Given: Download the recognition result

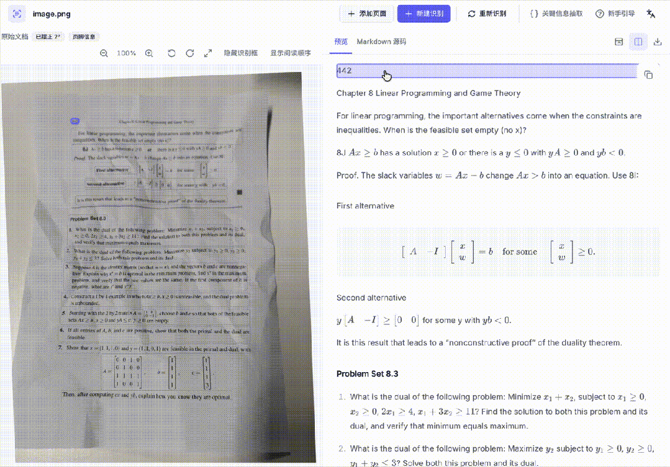Looking at the screenshot, I should tap(658, 42).
